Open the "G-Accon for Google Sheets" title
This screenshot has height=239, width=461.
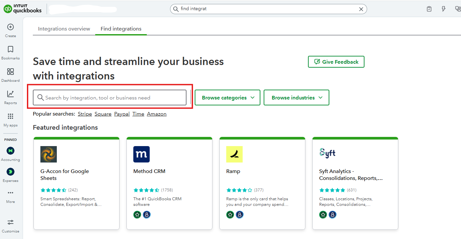65,175
